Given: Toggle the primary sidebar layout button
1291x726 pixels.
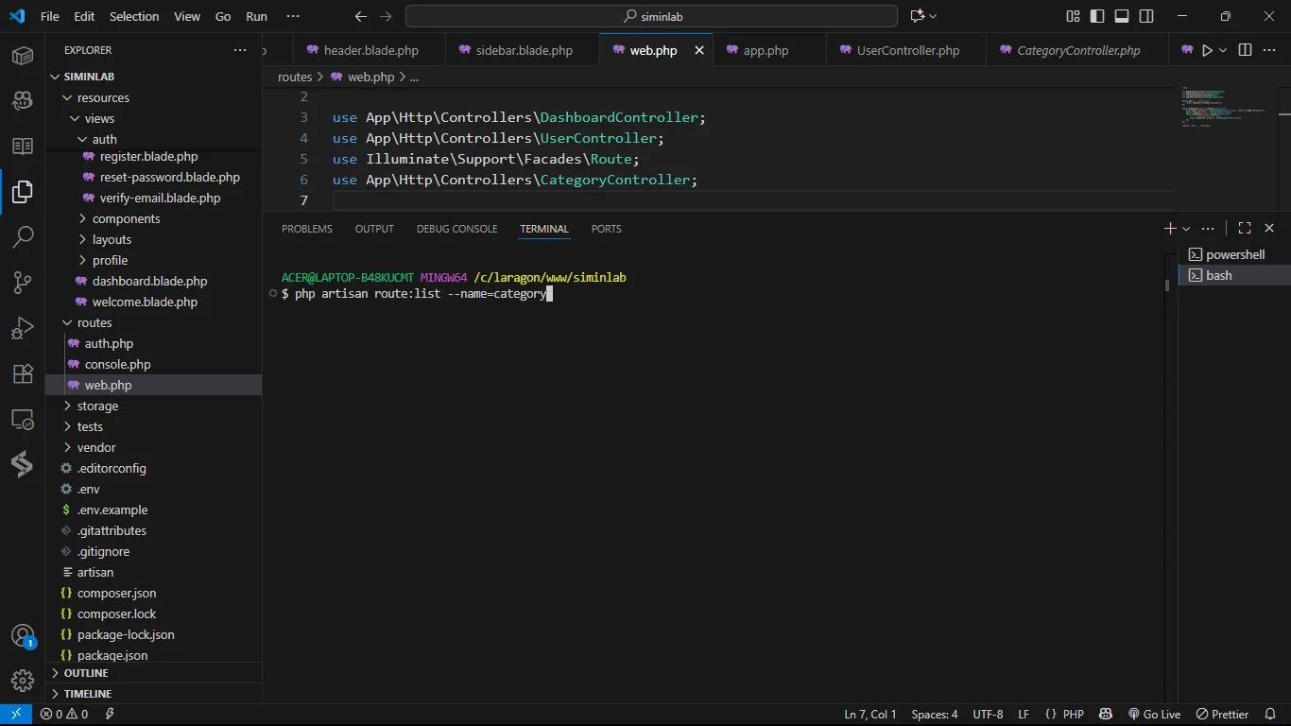Looking at the screenshot, I should pos(1097,16).
